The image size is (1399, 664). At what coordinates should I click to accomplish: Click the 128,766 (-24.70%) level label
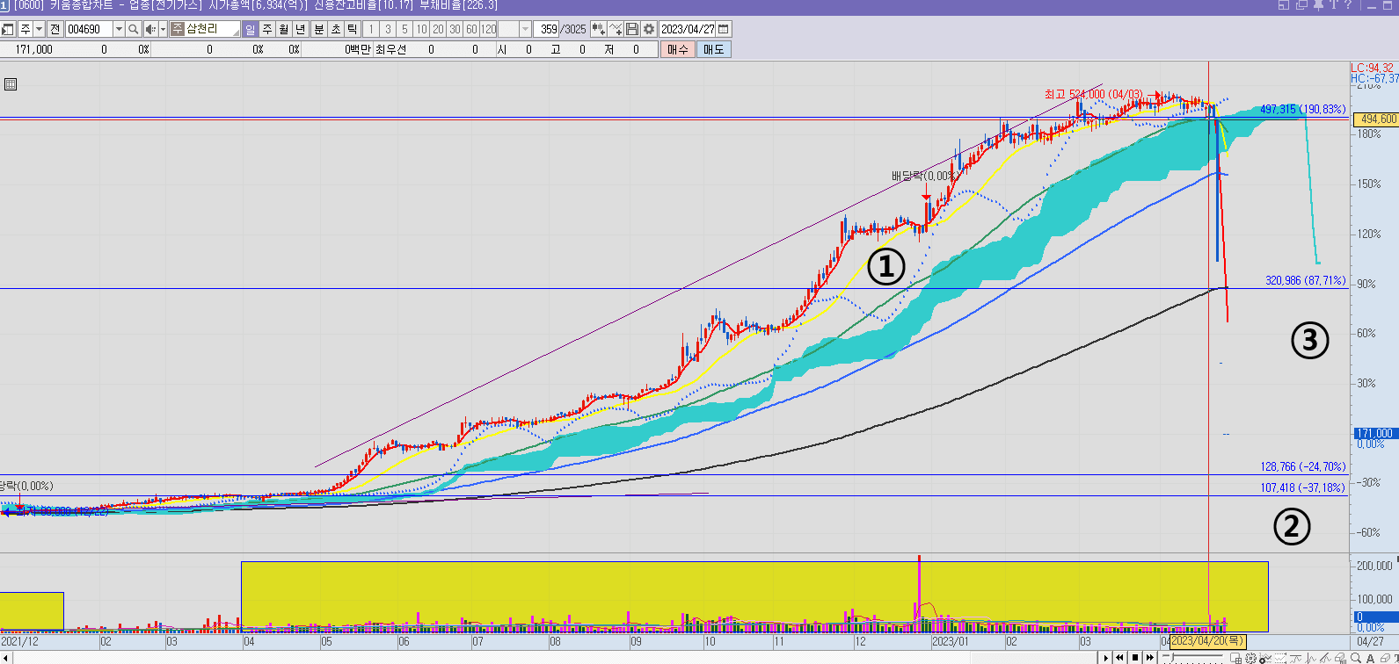(x=1302, y=467)
